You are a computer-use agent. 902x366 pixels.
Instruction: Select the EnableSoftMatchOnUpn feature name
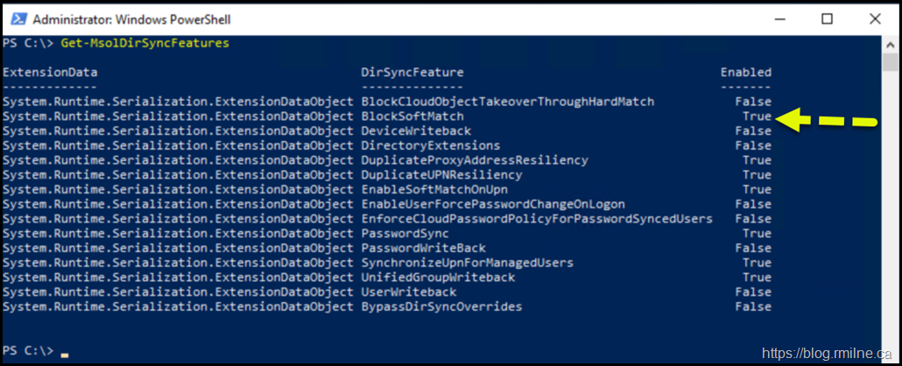pos(434,190)
